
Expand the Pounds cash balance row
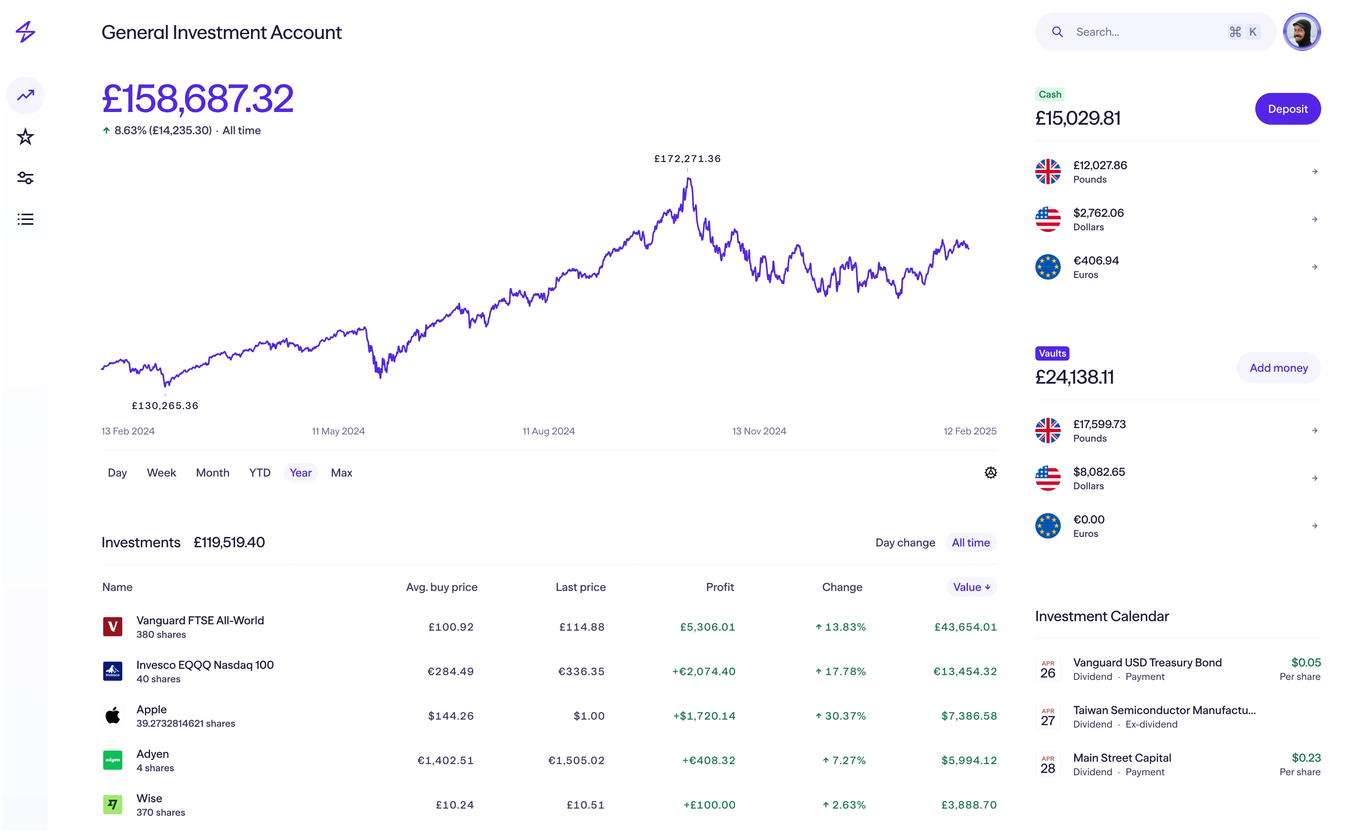[1314, 172]
